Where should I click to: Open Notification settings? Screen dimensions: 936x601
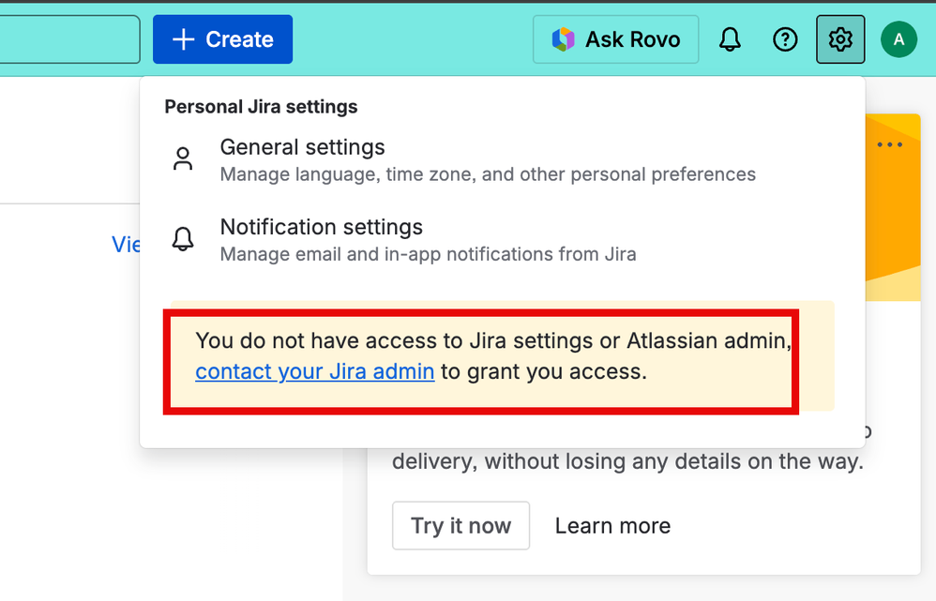(502, 240)
